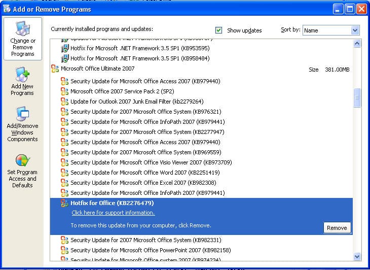Close the Add or Remove Programs window
This screenshot has height=270, width=370.
point(361,9)
